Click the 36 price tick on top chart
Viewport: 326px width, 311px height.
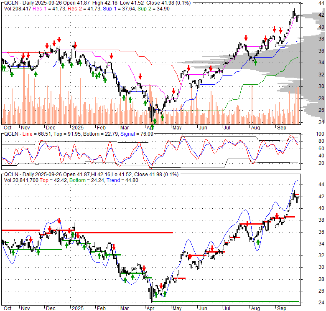tap(321, 51)
